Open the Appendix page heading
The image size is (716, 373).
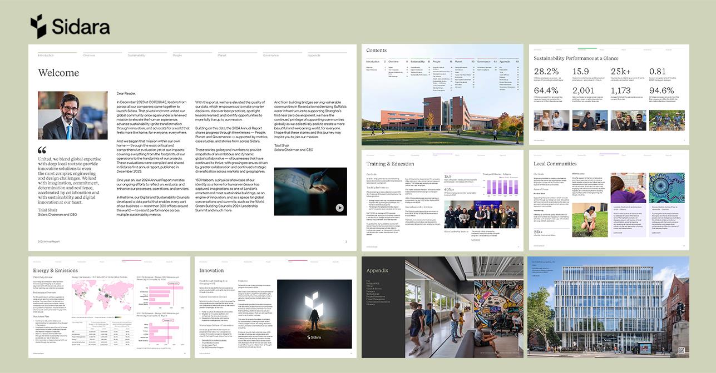point(377,271)
